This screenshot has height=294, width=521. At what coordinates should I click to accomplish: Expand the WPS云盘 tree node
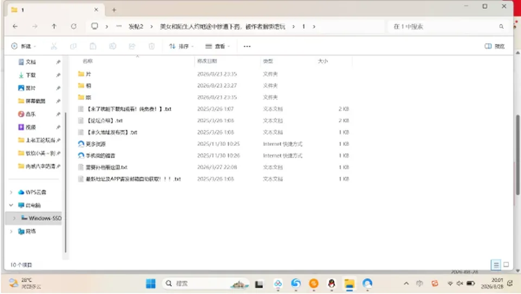(11, 192)
